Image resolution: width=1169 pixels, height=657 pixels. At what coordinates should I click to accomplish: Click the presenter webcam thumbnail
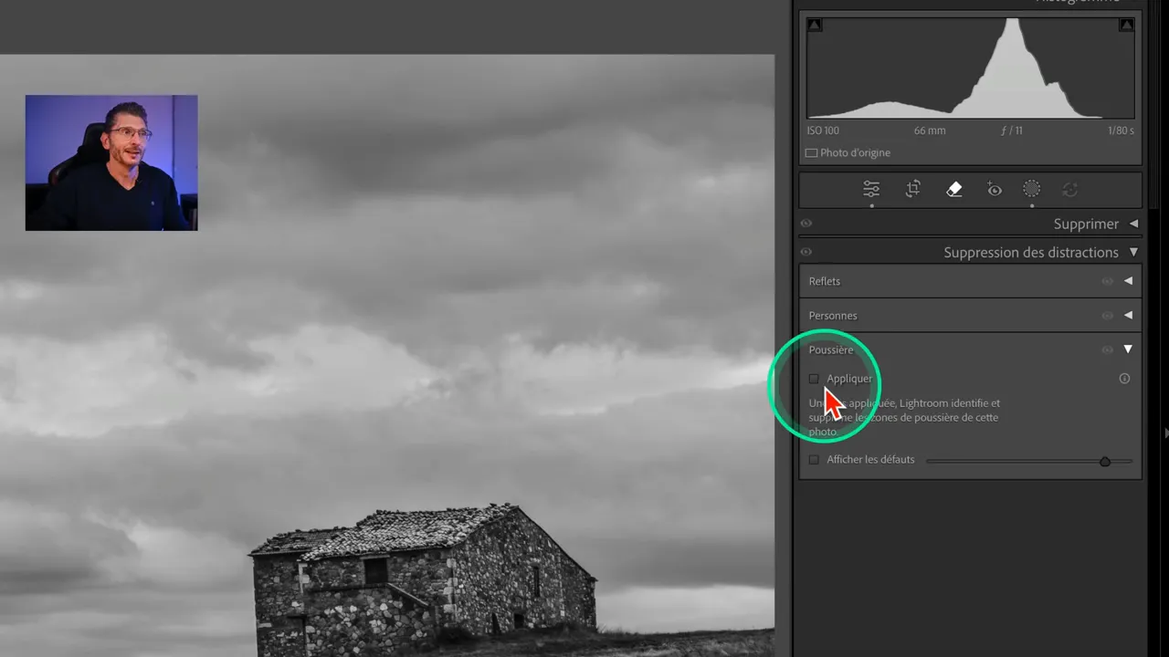tap(111, 162)
